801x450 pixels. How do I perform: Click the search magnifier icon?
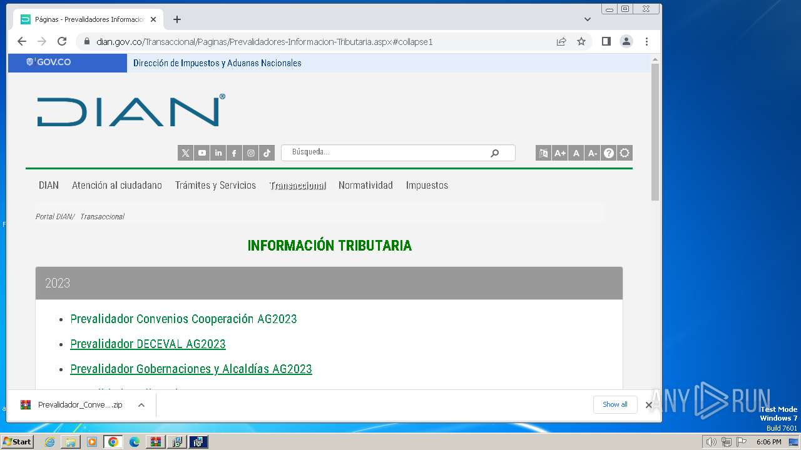click(x=495, y=152)
